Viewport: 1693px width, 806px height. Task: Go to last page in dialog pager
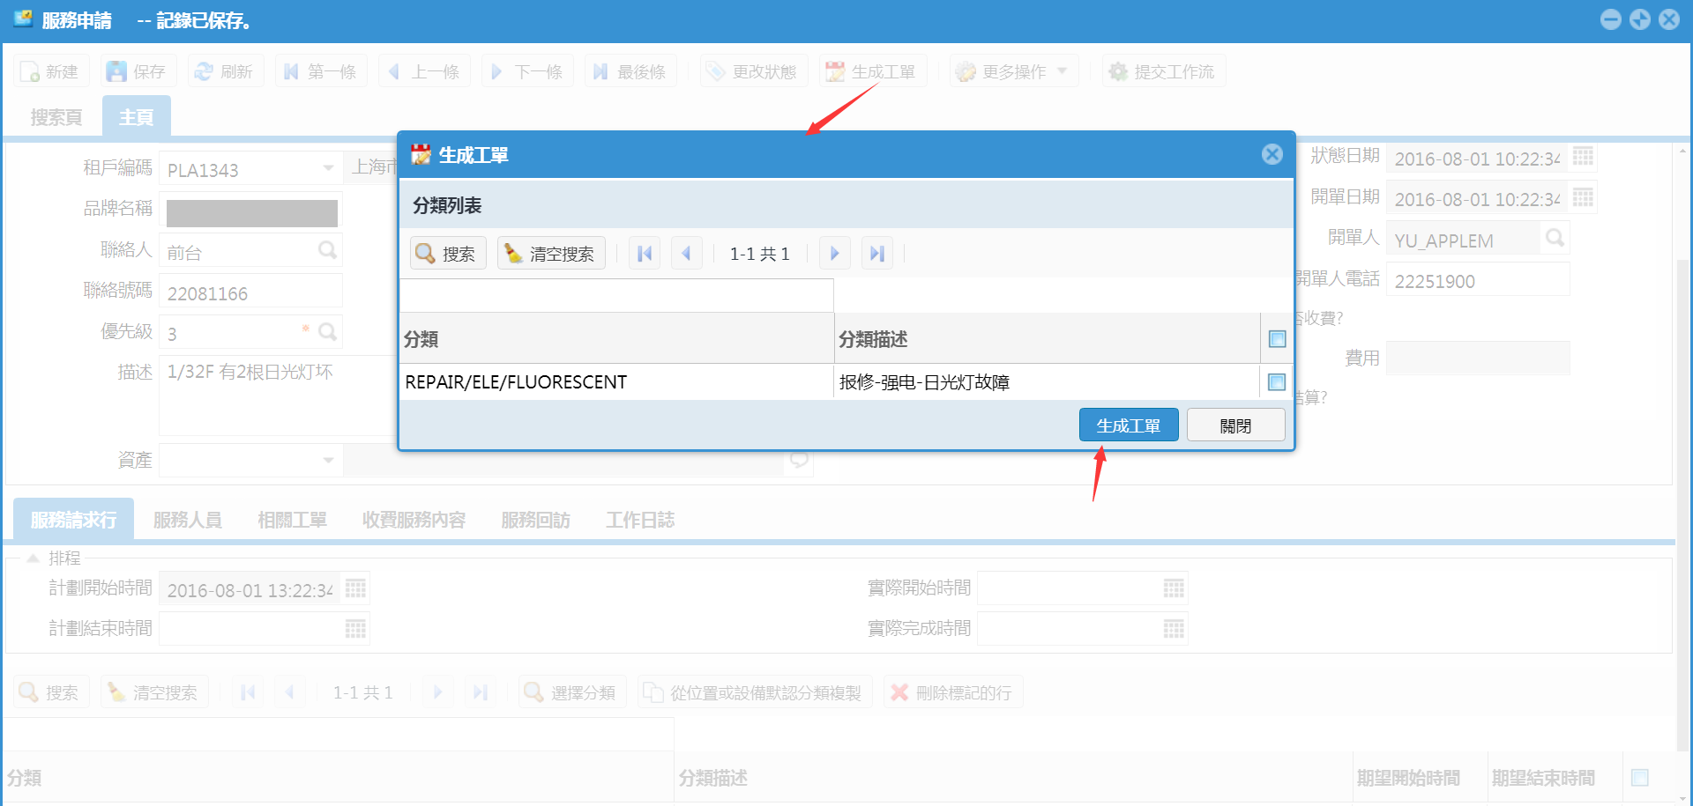[x=876, y=254]
